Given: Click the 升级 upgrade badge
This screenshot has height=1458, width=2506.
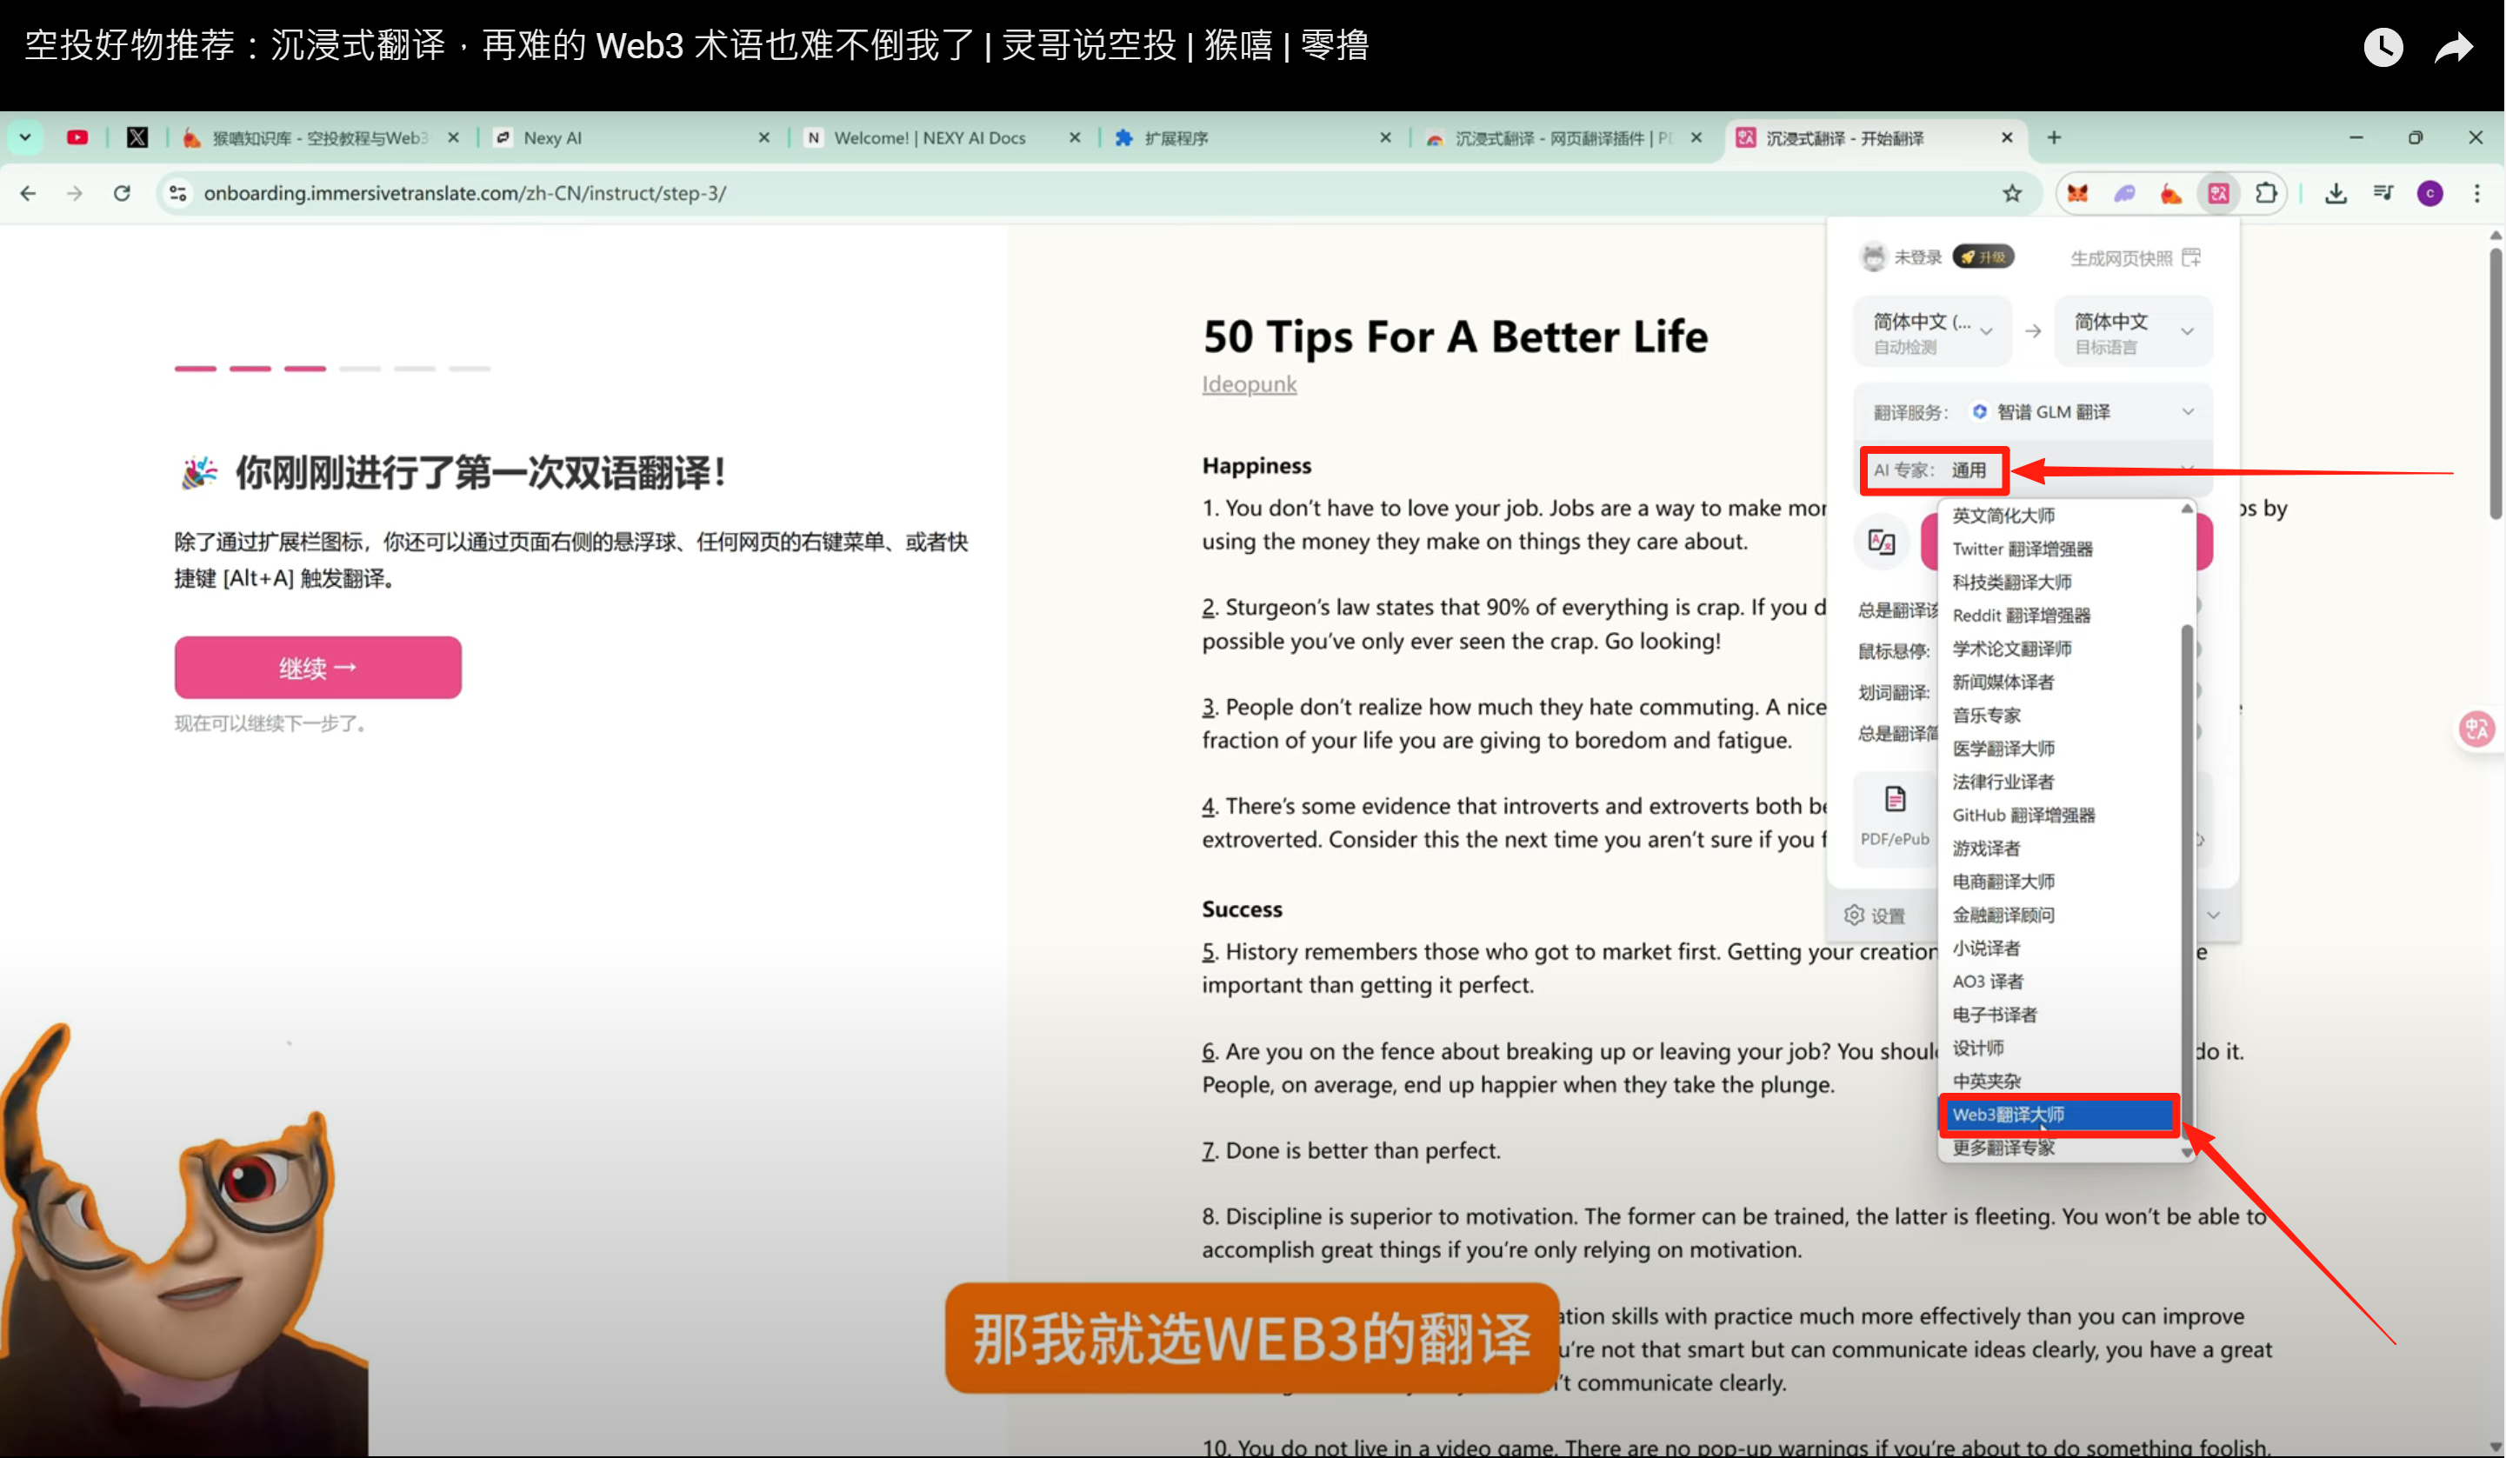Looking at the screenshot, I should [x=1983, y=256].
